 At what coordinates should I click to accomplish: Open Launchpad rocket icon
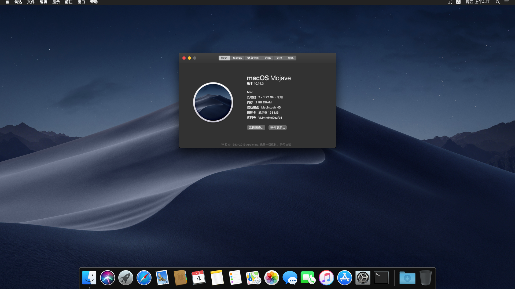pos(126,278)
